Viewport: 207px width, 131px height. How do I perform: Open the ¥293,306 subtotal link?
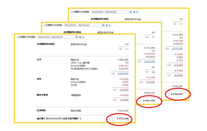pyautogui.click(x=149, y=62)
